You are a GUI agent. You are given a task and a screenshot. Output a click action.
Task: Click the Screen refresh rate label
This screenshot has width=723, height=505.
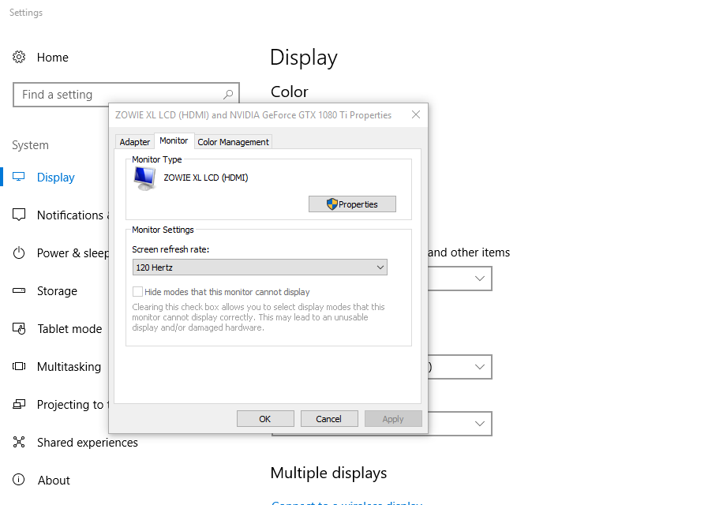(x=170, y=249)
